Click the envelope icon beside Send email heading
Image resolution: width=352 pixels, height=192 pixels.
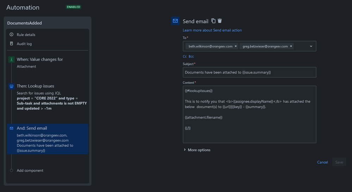(175, 21)
